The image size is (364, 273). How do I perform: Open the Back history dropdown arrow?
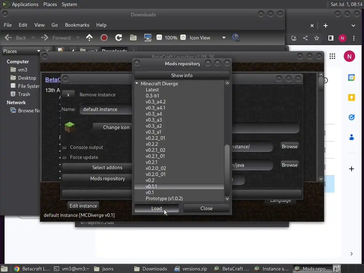tap(33, 38)
